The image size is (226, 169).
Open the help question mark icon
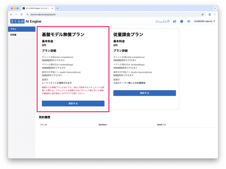coord(181,21)
